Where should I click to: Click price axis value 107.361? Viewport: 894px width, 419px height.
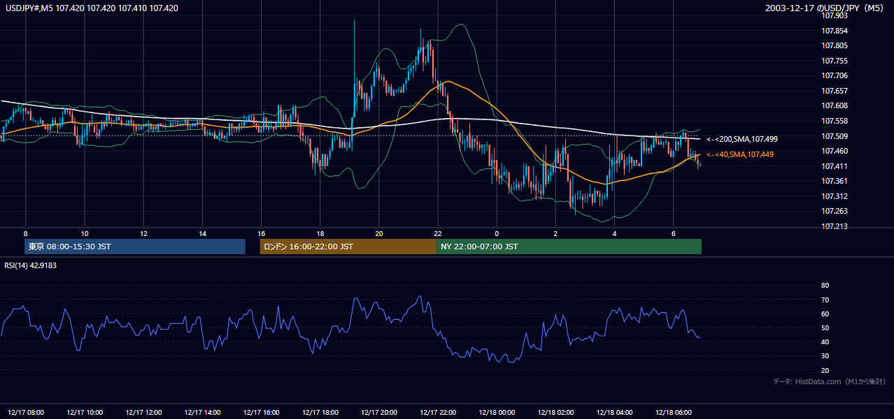(834, 181)
